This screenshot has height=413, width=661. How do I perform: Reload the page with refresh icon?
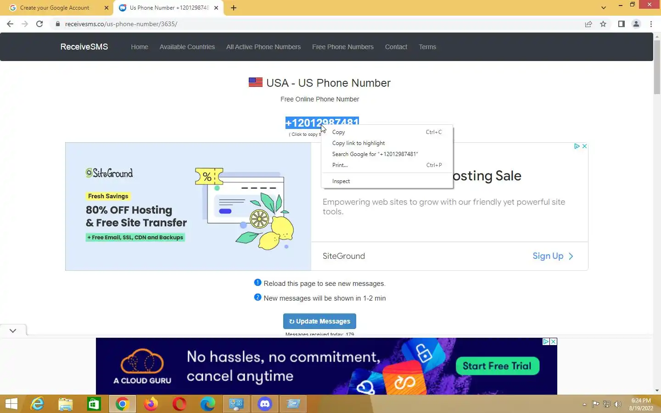(x=39, y=24)
